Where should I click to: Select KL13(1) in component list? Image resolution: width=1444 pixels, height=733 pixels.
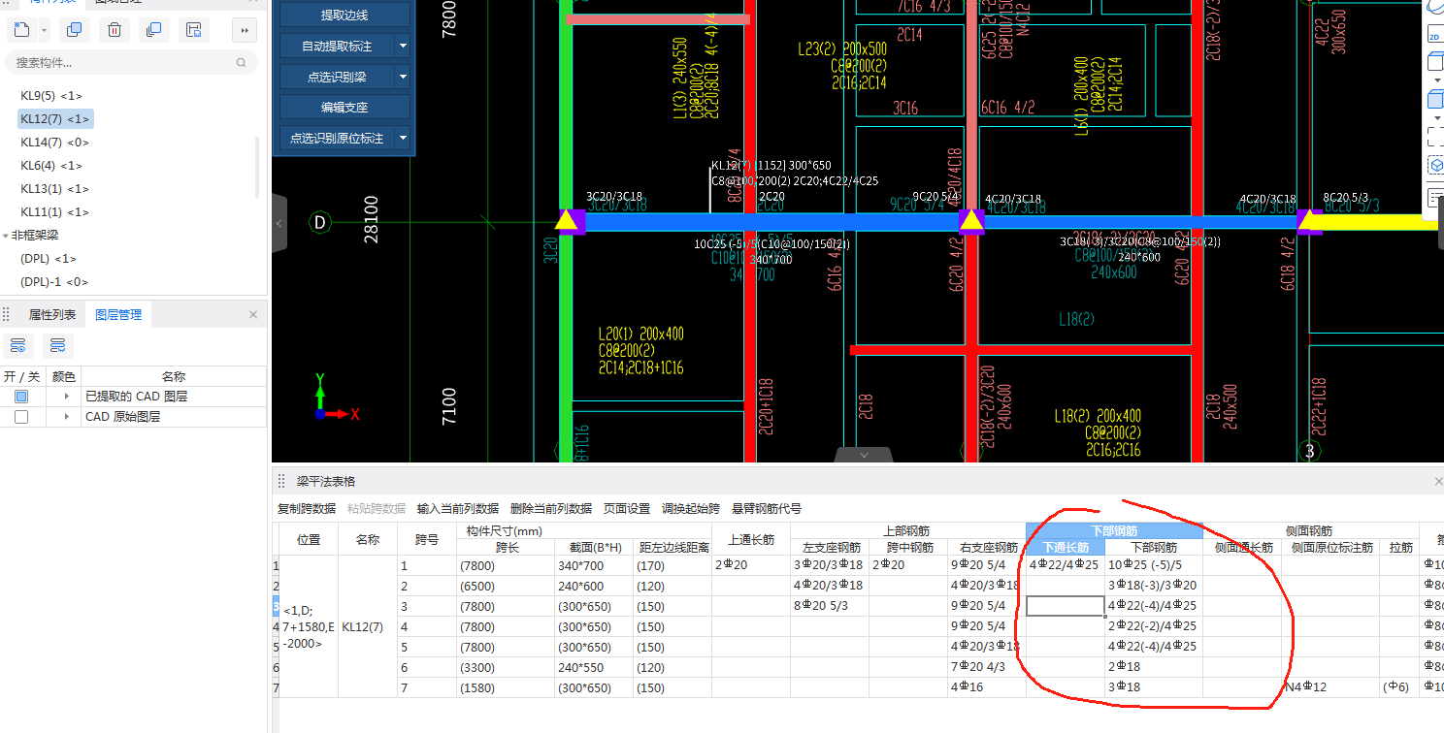coord(54,189)
